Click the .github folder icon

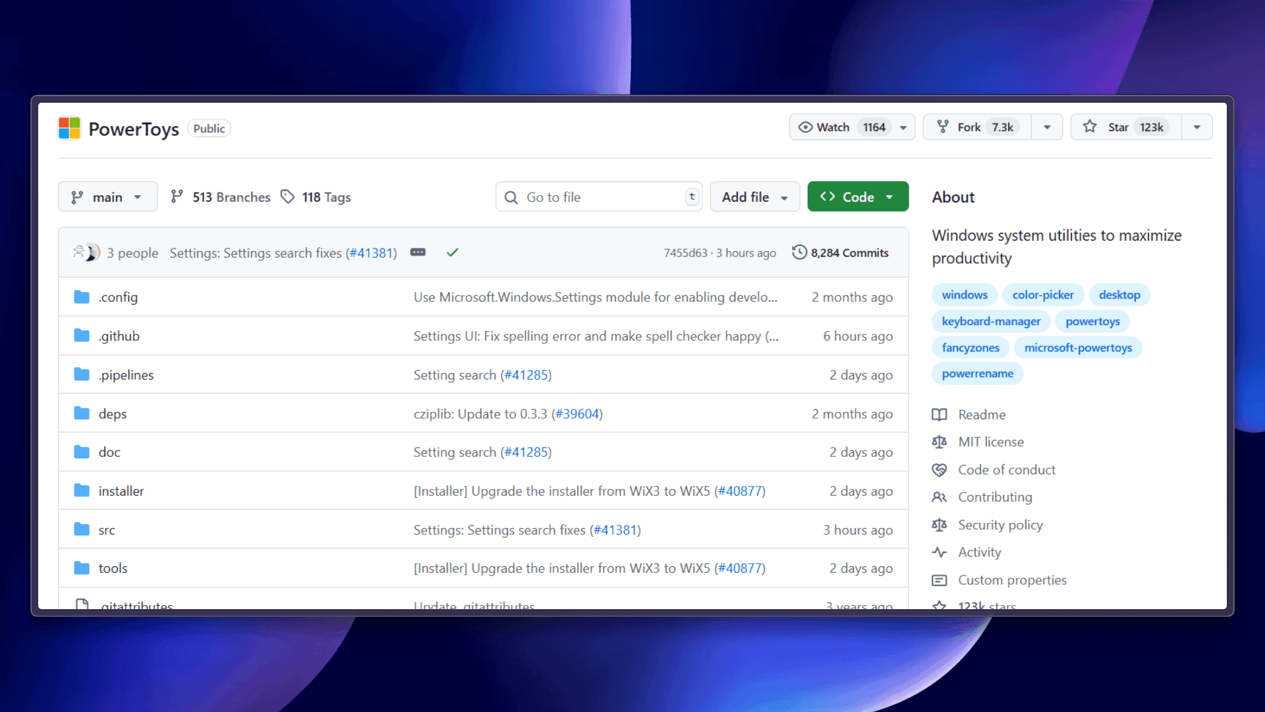(82, 336)
